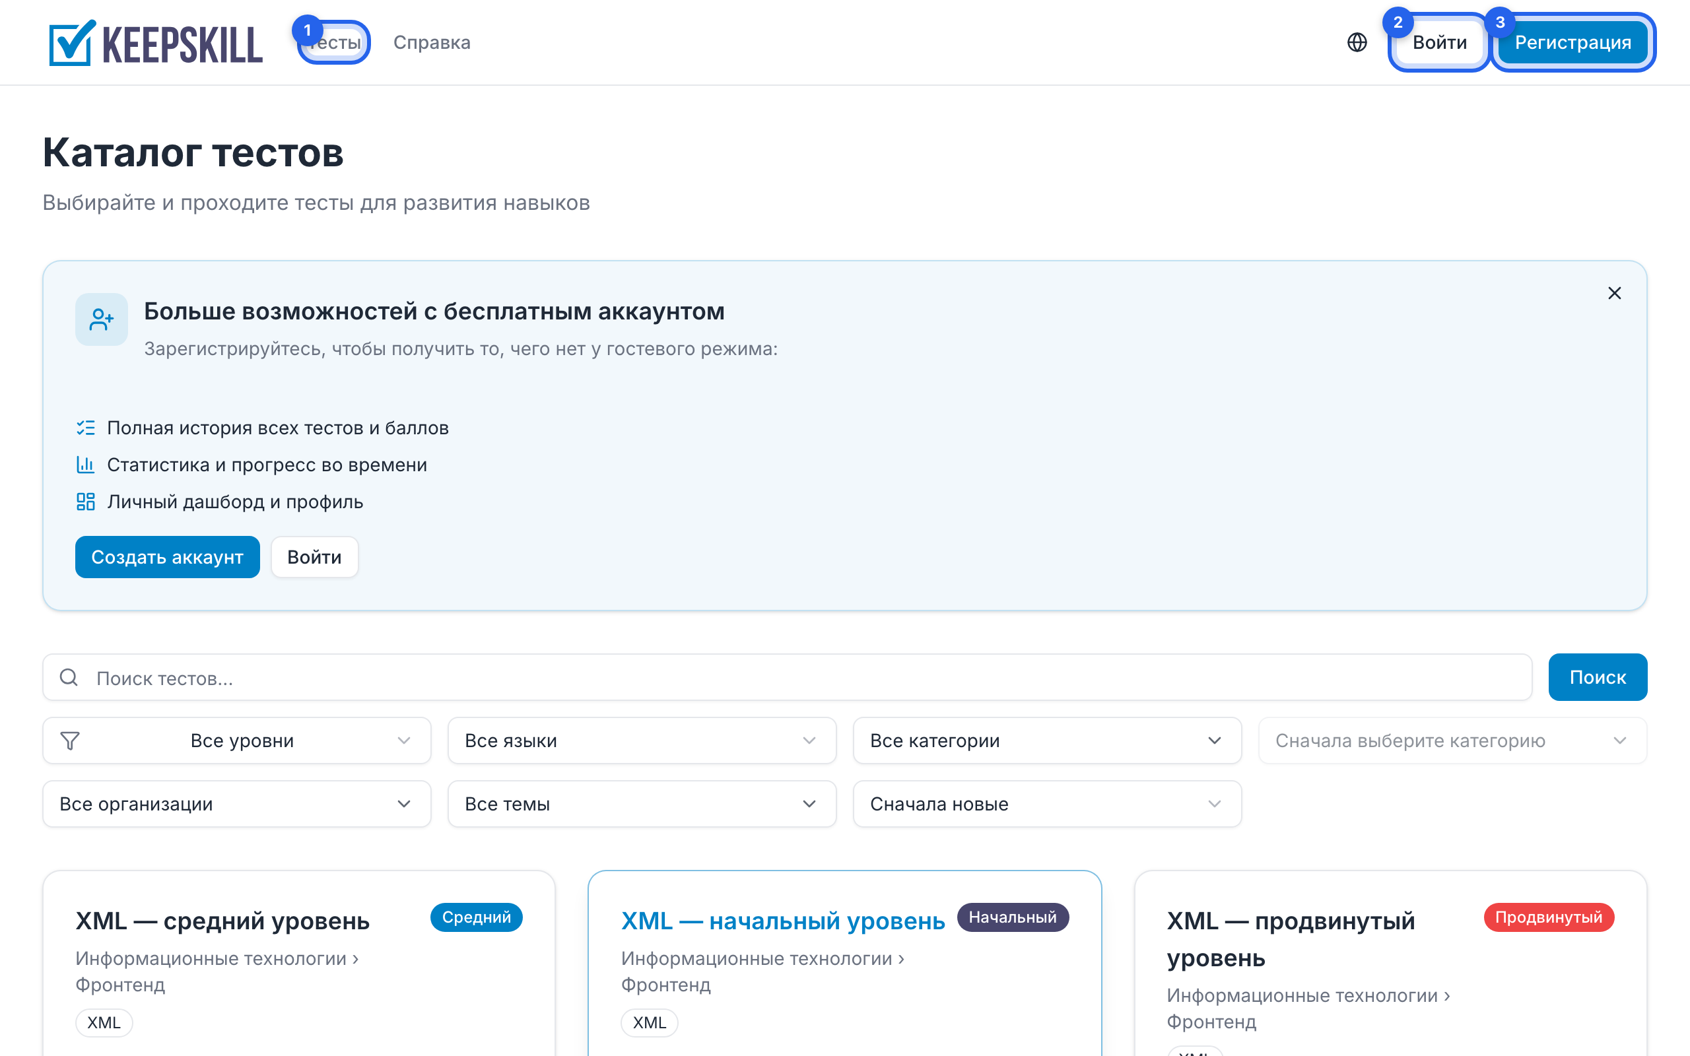Click the XML tag on the начальный card
Screen dimensions: 1690x1056
(650, 1022)
